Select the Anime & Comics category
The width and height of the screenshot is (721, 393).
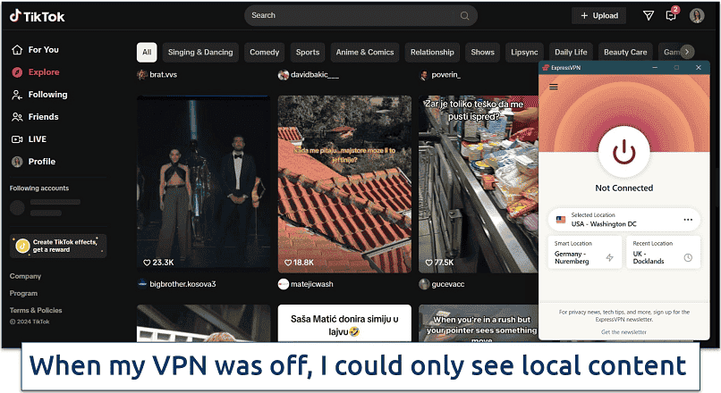tap(365, 53)
